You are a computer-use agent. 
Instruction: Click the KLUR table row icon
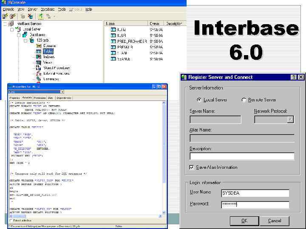(x=113, y=36)
